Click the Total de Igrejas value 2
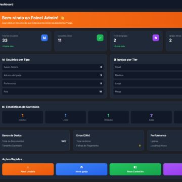 [115, 40]
